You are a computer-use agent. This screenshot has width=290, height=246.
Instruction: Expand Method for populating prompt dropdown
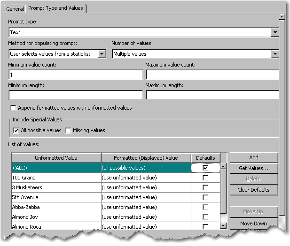102,54
